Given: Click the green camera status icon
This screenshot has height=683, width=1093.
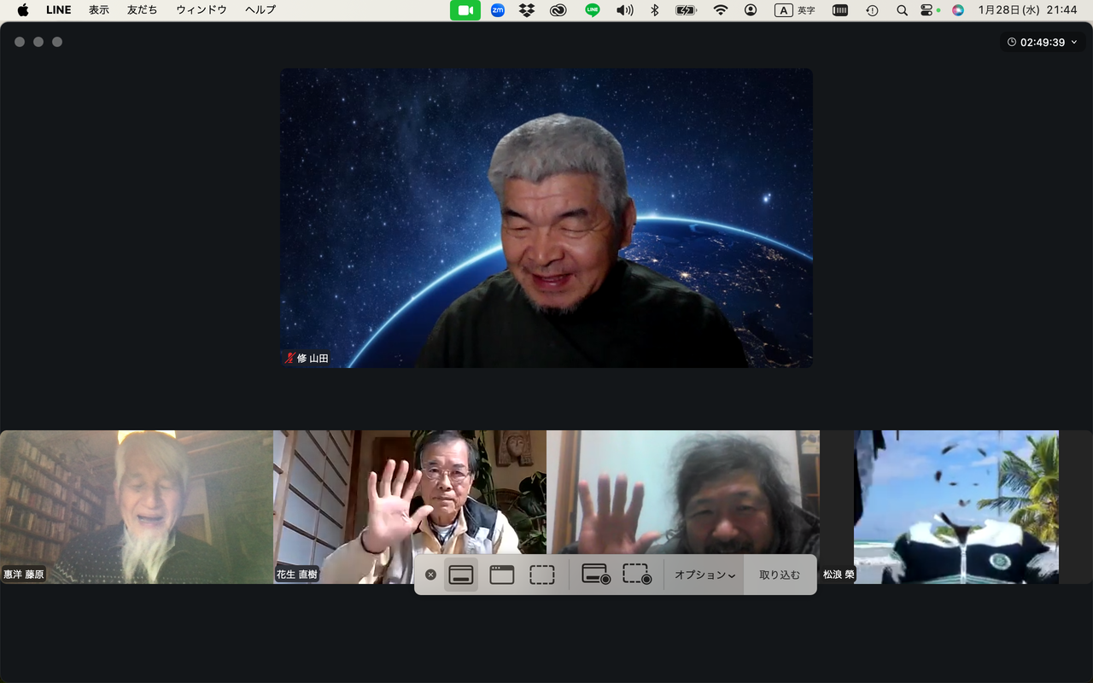Looking at the screenshot, I should point(465,10).
